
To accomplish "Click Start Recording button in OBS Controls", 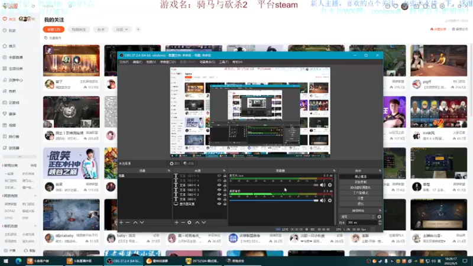I will point(361,182).
